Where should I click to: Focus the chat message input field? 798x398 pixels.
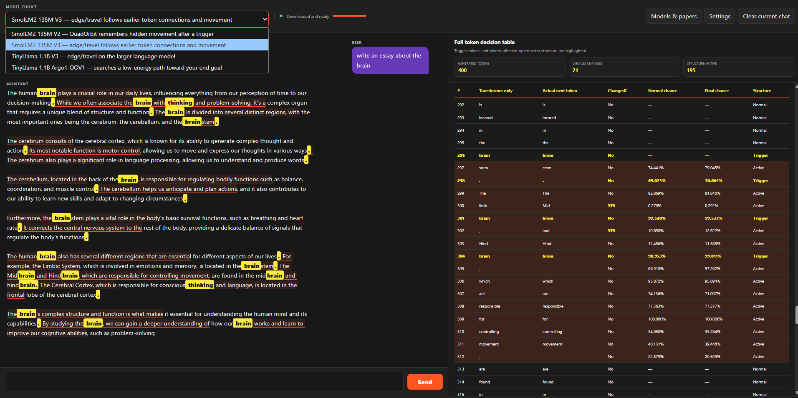pos(205,382)
